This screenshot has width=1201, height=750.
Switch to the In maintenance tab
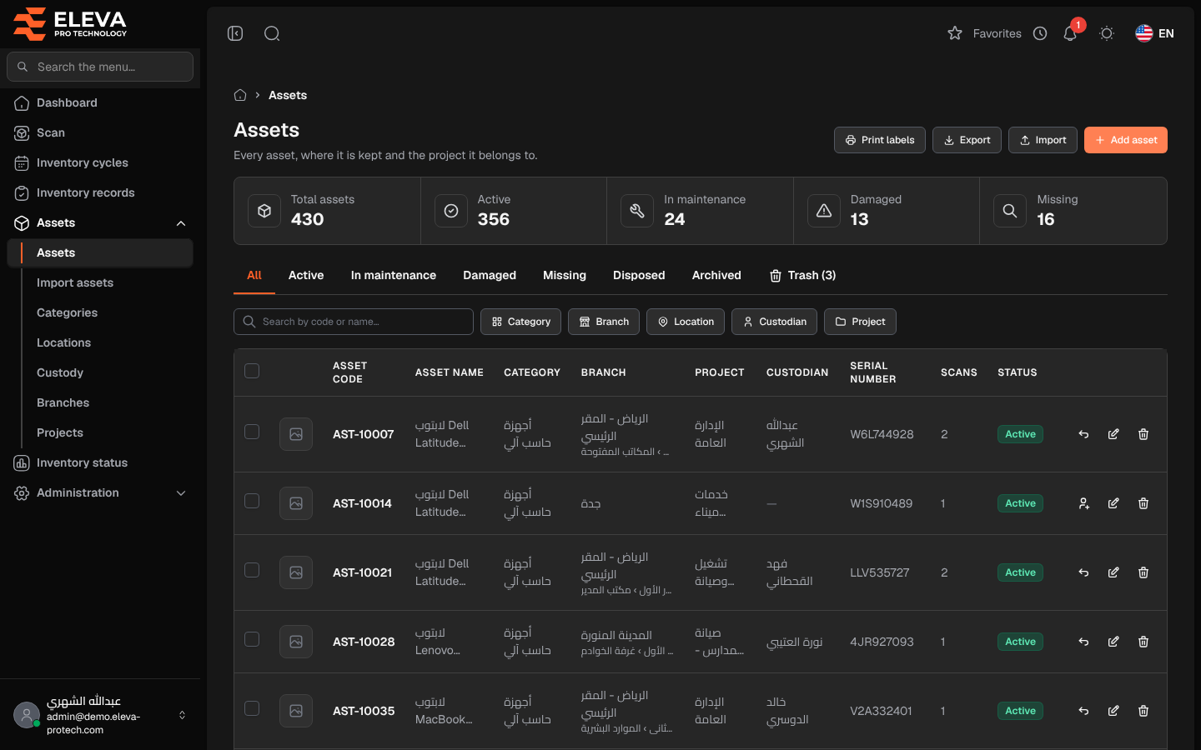[394, 275]
